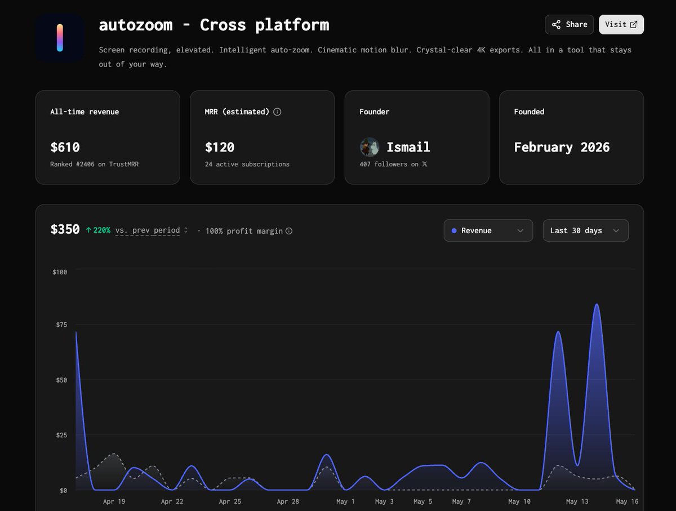Click 24 active subscriptions text
The height and width of the screenshot is (511, 676).
coord(247,164)
